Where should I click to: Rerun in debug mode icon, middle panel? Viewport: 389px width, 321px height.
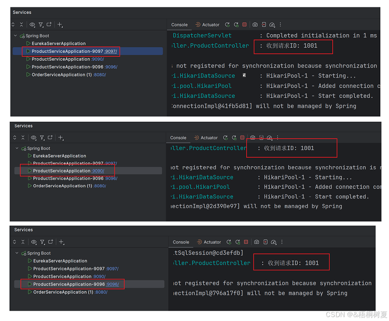tap(234, 138)
